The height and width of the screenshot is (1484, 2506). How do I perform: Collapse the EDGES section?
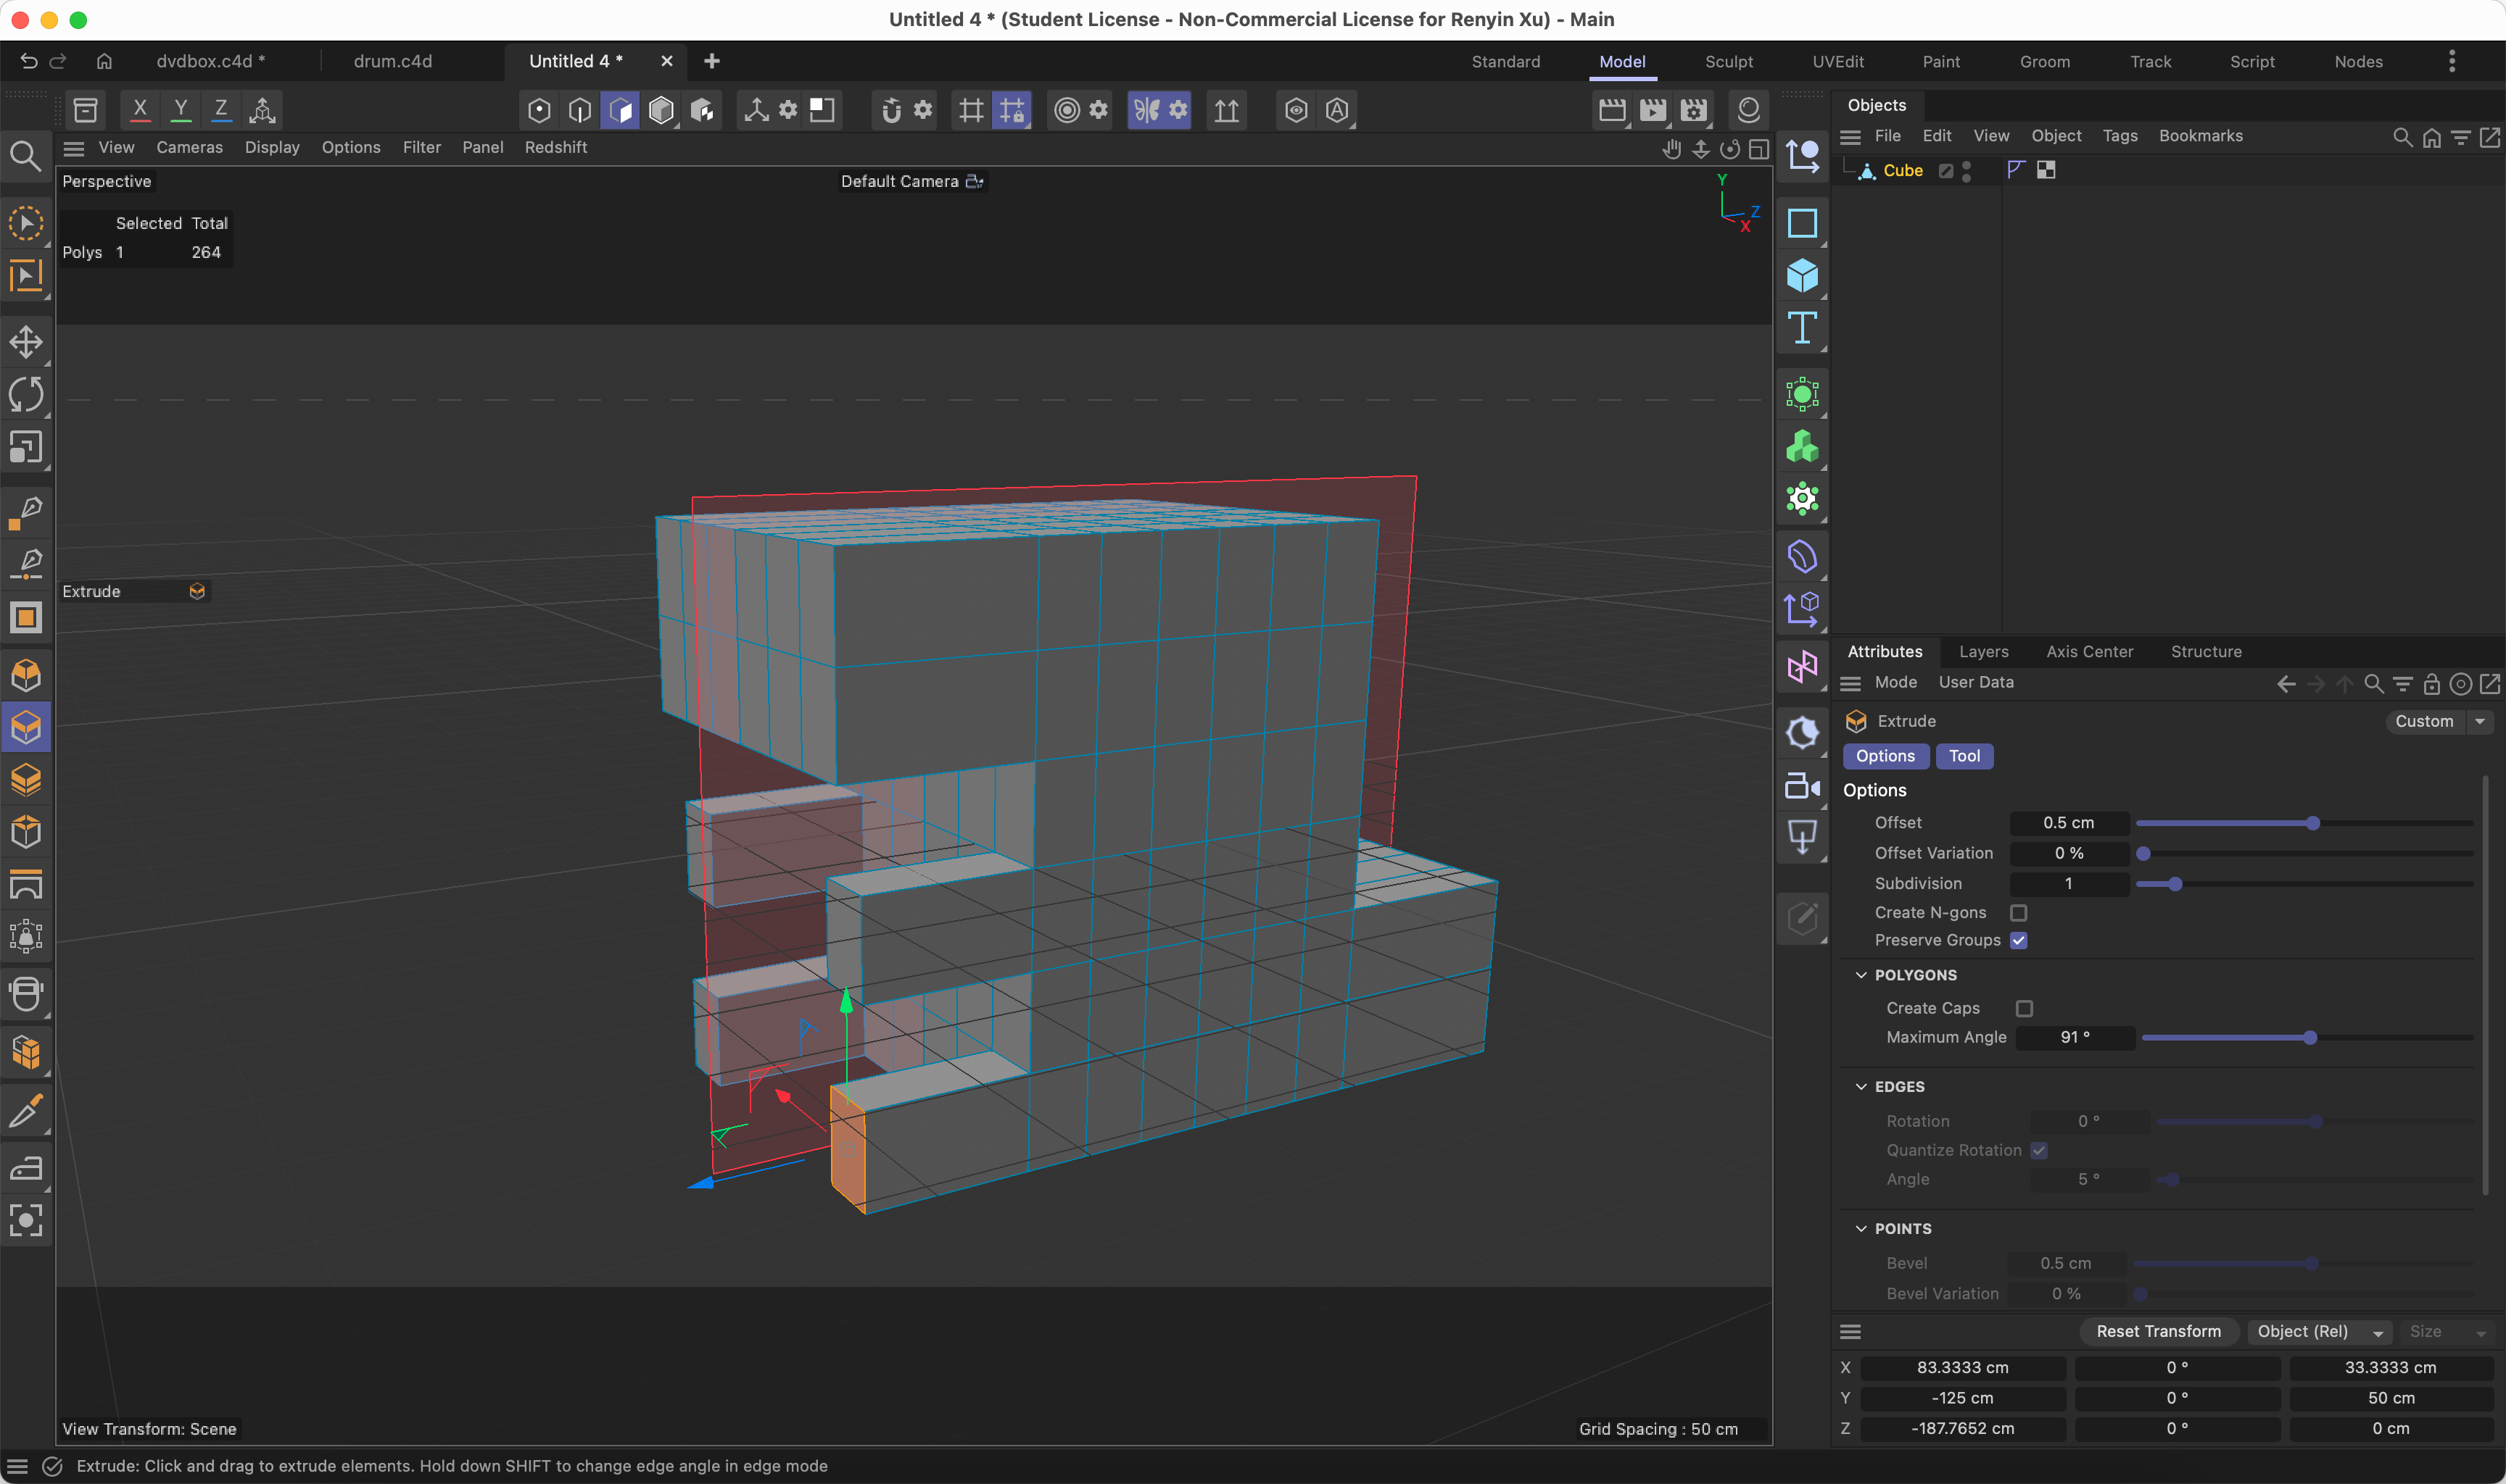click(1861, 1087)
